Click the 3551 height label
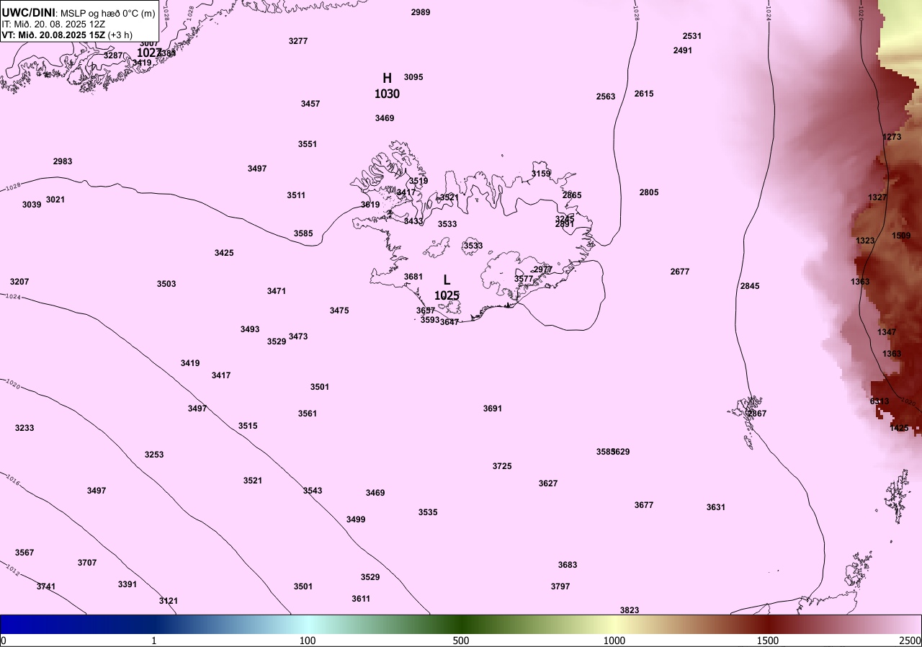 (308, 144)
